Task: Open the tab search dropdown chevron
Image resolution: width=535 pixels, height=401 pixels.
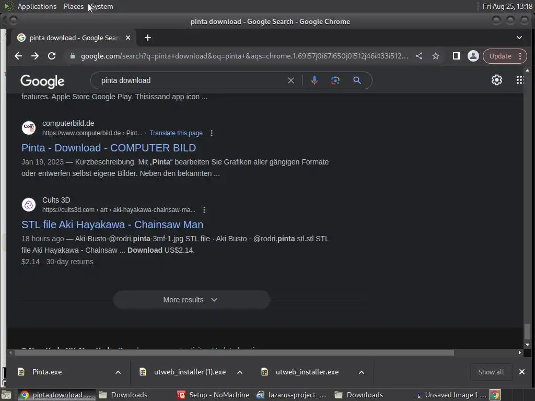Action: (x=519, y=38)
